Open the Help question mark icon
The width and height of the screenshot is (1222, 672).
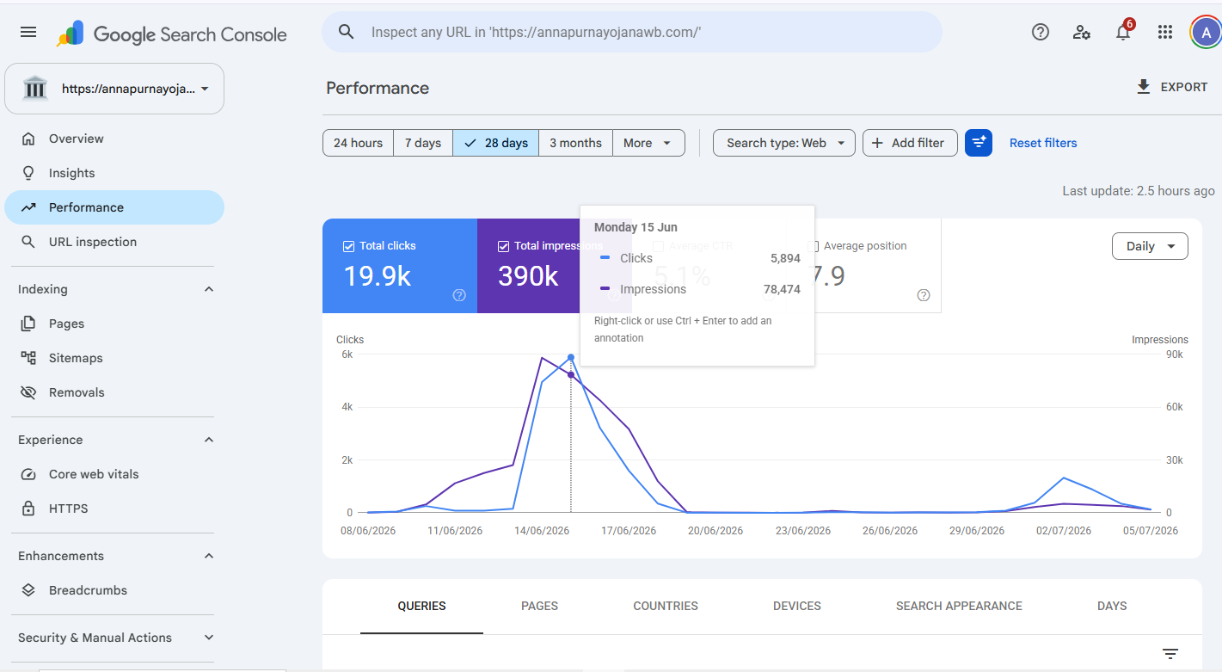[1041, 32]
